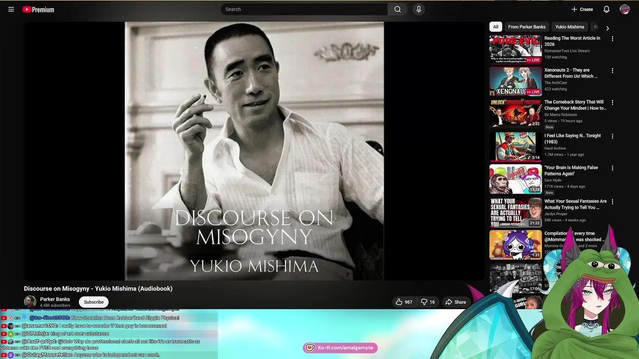Click video title Discourse on Misogyny
The height and width of the screenshot is (359, 639).
pyautogui.click(x=98, y=289)
